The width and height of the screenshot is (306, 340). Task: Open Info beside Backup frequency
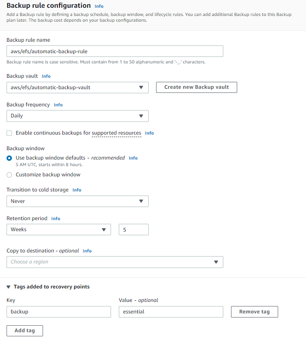(x=58, y=105)
